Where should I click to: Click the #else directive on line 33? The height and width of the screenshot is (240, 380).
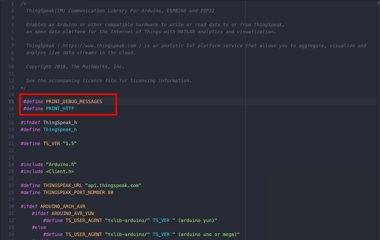coord(39,227)
